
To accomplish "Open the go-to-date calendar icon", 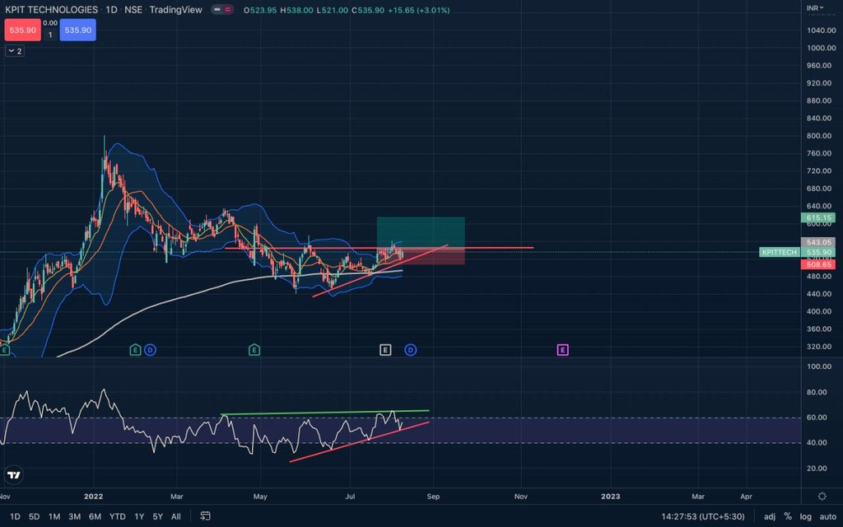I will pyautogui.click(x=205, y=516).
